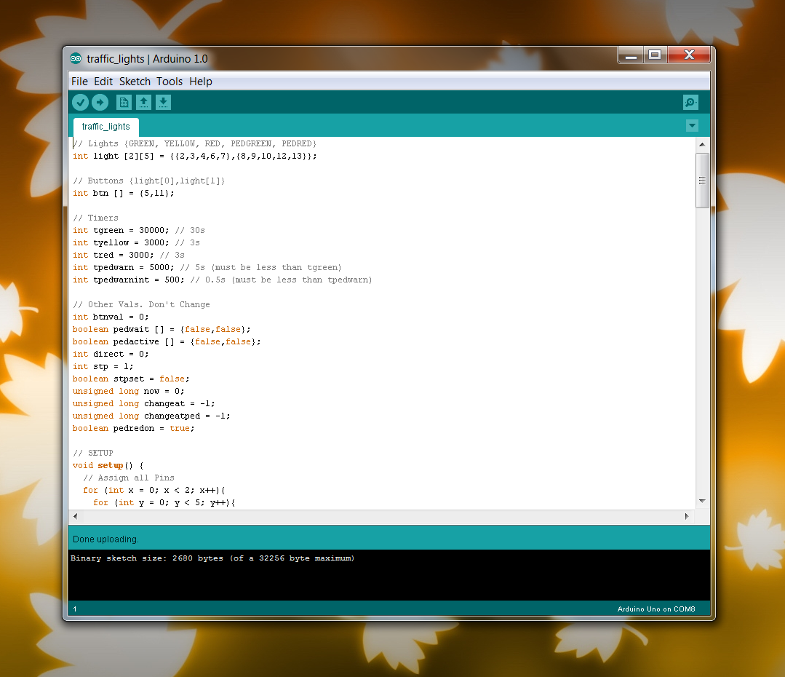Open the tab options dropdown arrow
This screenshot has height=677, width=785.
click(x=692, y=125)
